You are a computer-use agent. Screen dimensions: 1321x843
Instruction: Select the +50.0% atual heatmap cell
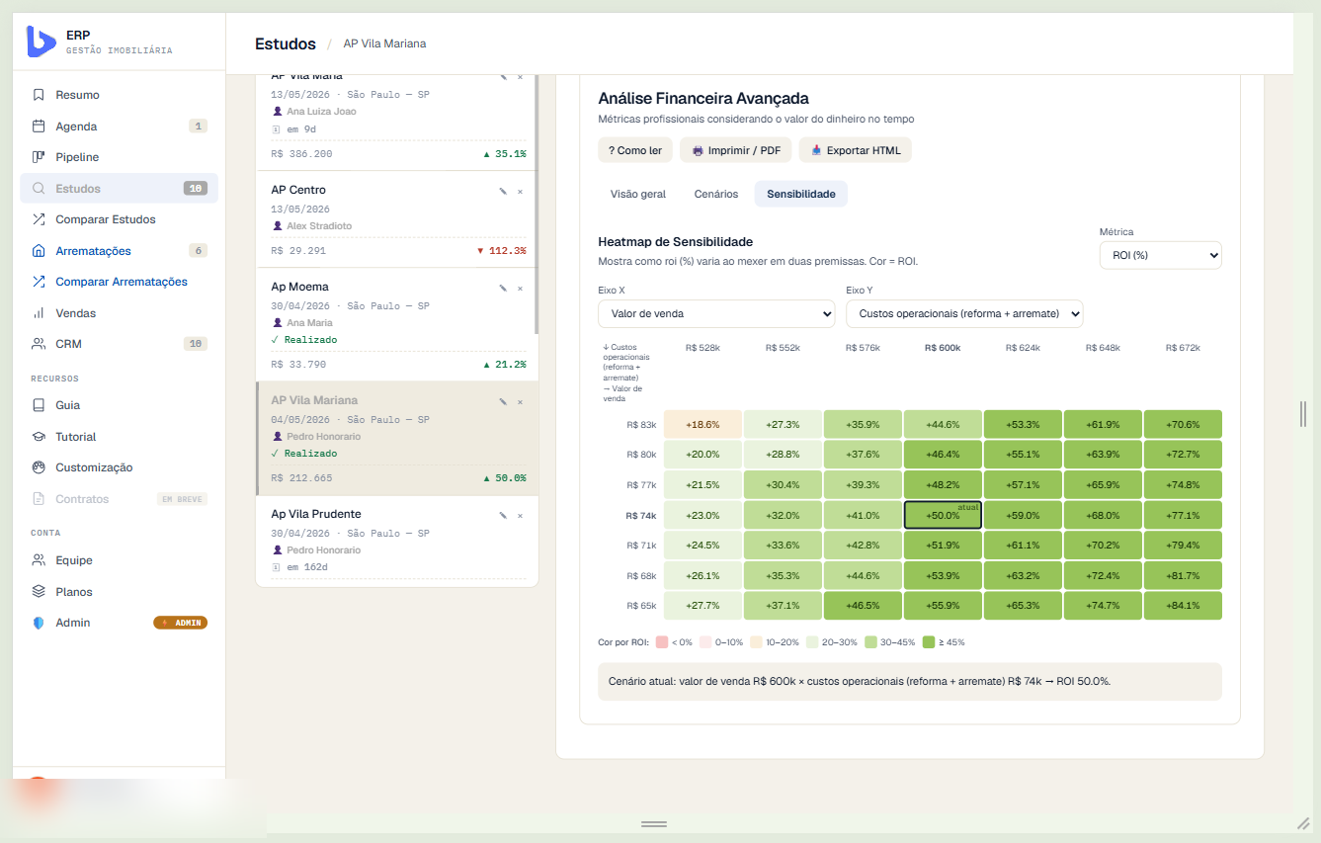click(943, 515)
